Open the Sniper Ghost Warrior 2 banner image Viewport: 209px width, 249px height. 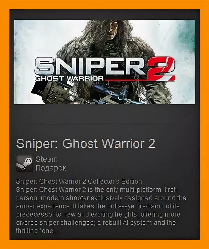[x=105, y=62]
